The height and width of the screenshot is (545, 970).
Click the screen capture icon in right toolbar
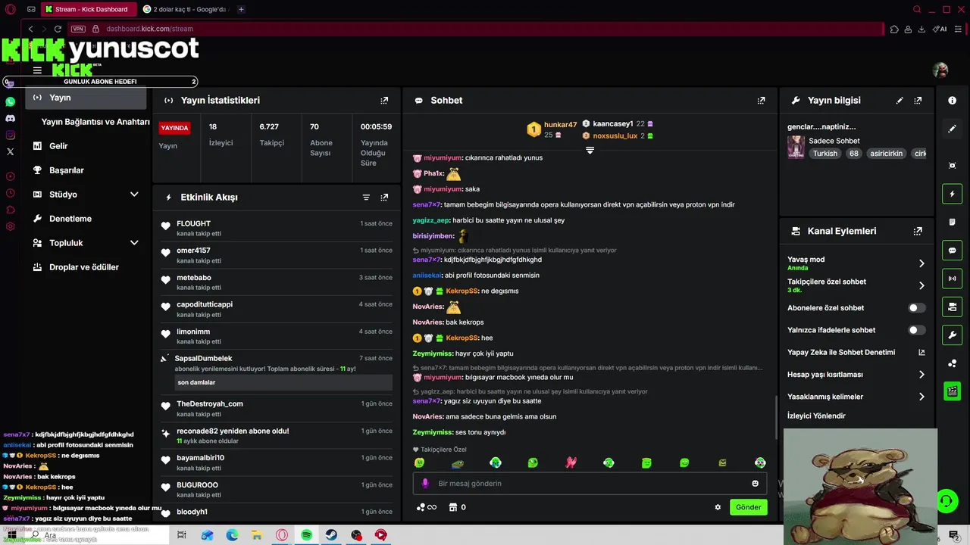(x=953, y=166)
